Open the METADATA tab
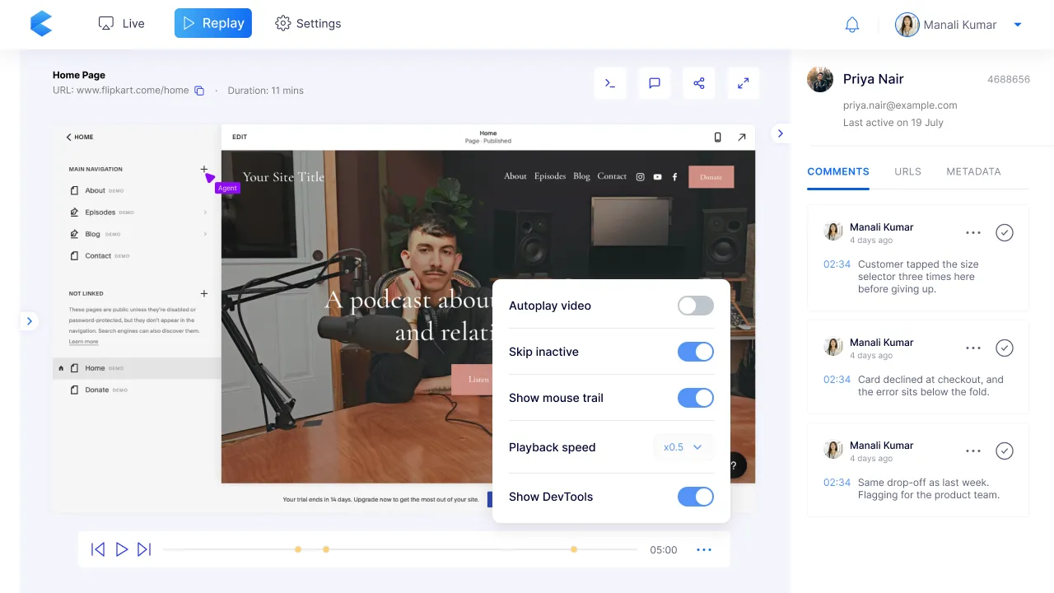 click(x=974, y=171)
